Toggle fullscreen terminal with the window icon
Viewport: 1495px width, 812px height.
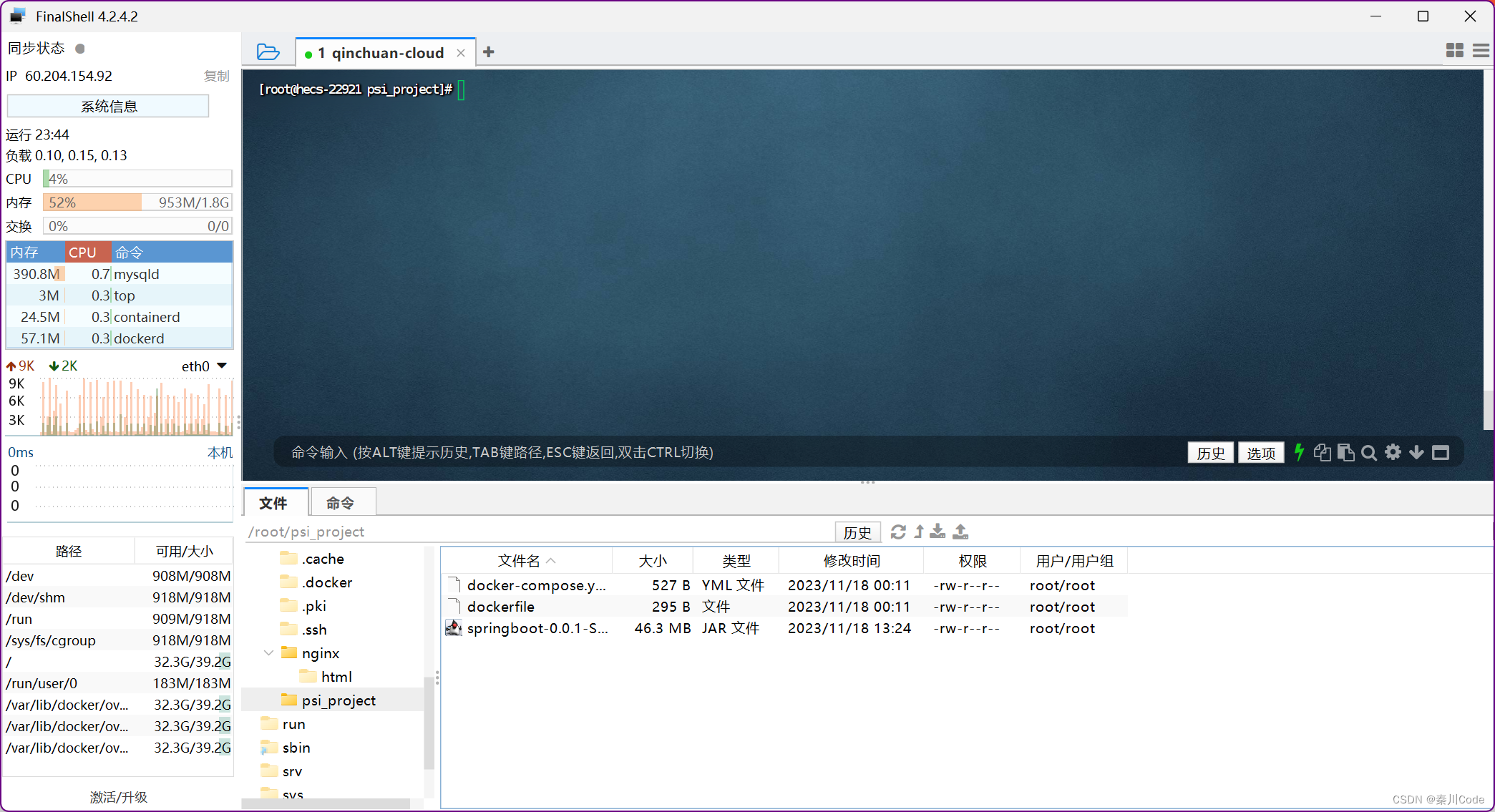coord(1441,452)
